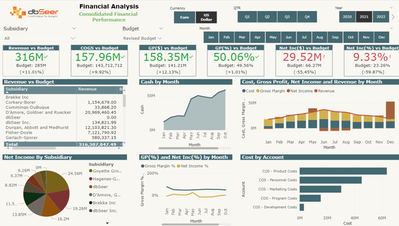Image resolution: width=399 pixels, height=226 pixels.
Task: Toggle Net Income % legend item
Action: point(192,166)
